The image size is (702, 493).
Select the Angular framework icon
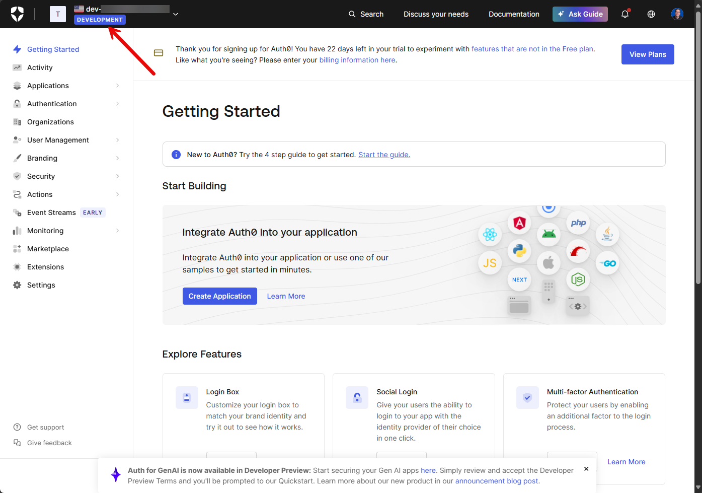(519, 223)
